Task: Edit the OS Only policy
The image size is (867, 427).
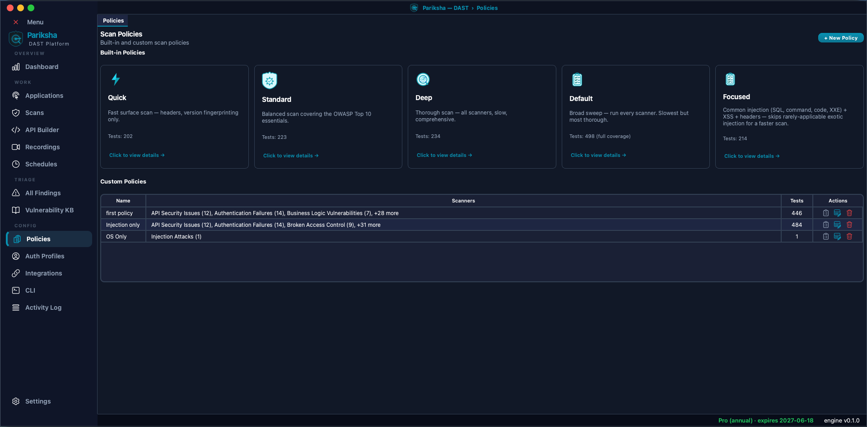Action: pos(838,236)
